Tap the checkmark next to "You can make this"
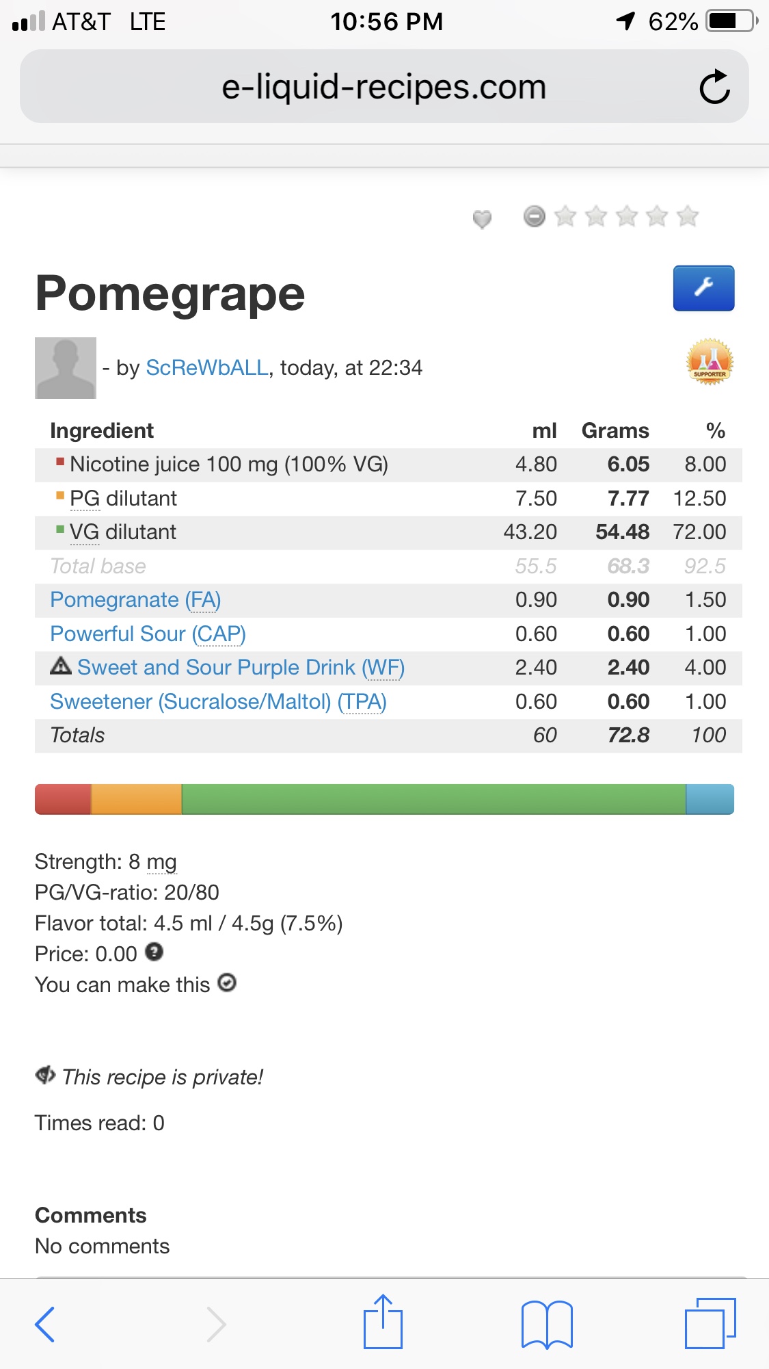The width and height of the screenshot is (769, 1369). coord(227,983)
